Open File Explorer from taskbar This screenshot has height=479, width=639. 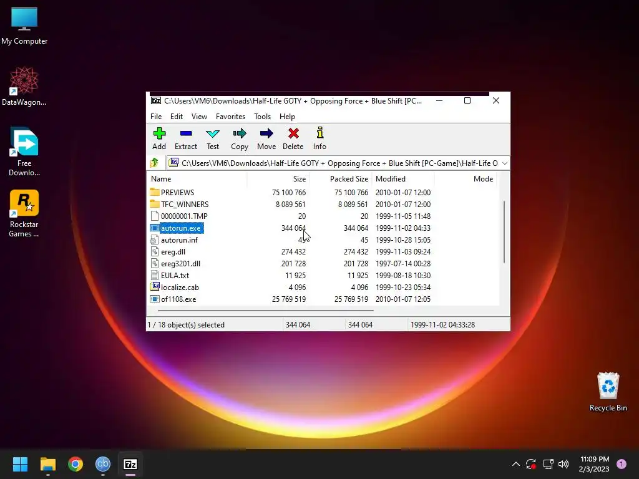(47, 464)
